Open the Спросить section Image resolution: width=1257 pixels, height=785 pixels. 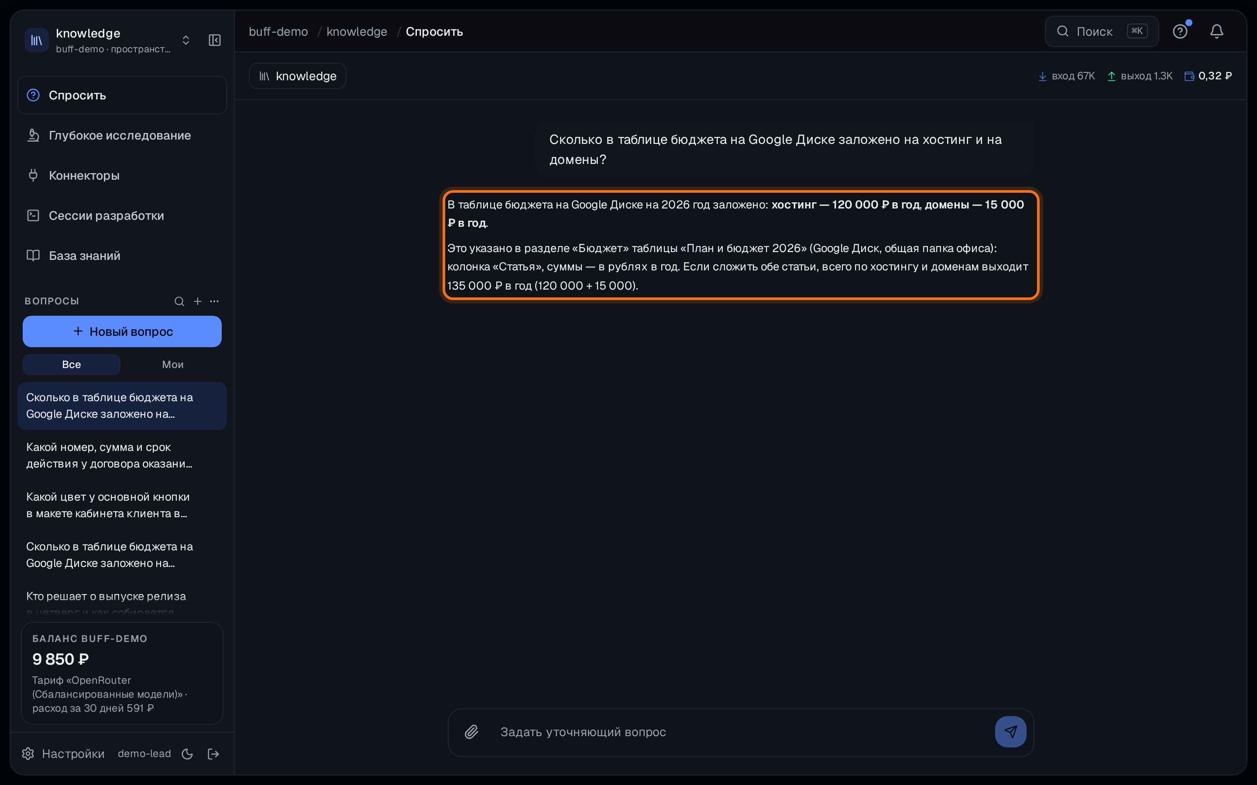tap(122, 95)
